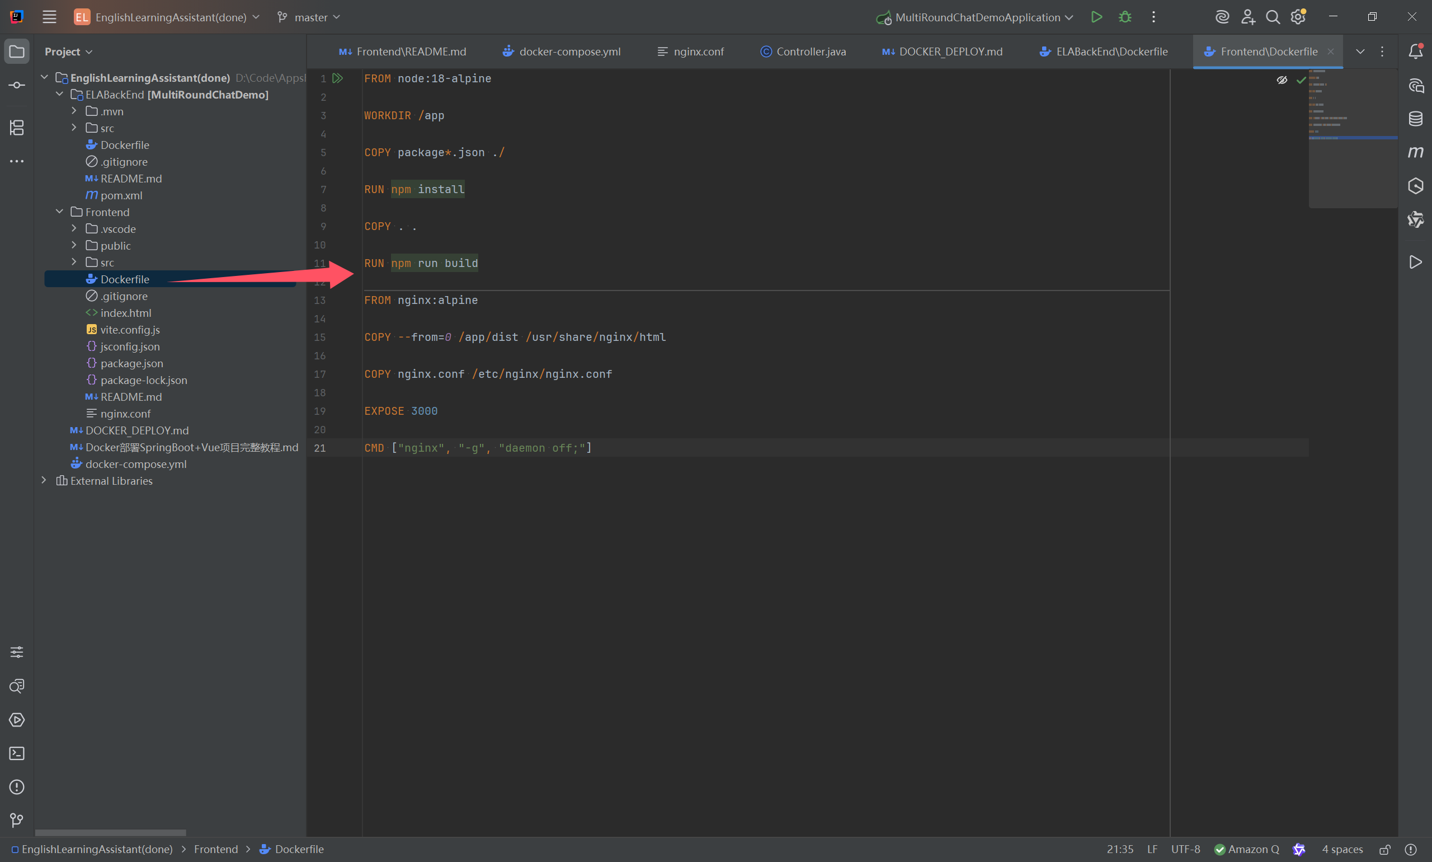Open Amazon Q status bar widget
Image resolution: width=1432 pixels, height=862 pixels.
coord(1246,849)
